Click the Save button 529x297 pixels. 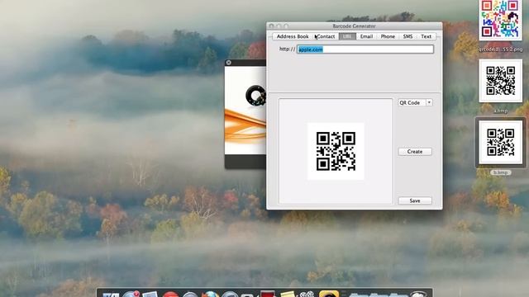point(415,200)
